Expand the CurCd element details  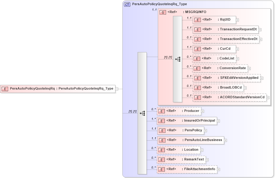coord(237,49)
